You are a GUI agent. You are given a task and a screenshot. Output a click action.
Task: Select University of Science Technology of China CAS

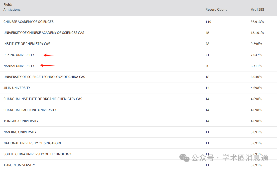click(x=44, y=77)
